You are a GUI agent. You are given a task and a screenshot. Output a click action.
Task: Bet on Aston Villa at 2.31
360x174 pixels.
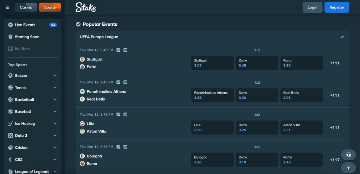point(301,127)
